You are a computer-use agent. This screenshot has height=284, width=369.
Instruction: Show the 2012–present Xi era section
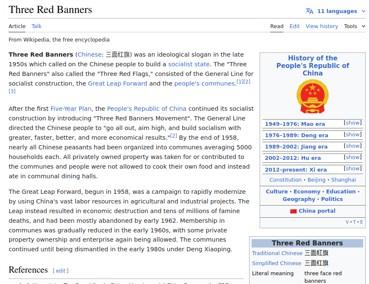point(353,169)
